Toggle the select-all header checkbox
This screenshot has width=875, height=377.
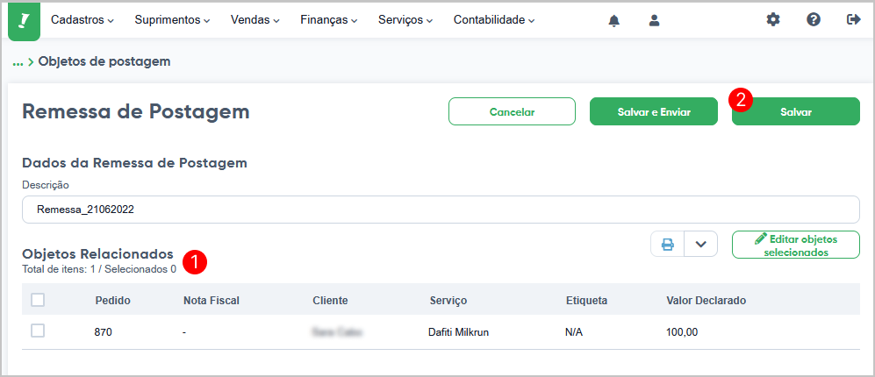(x=38, y=300)
